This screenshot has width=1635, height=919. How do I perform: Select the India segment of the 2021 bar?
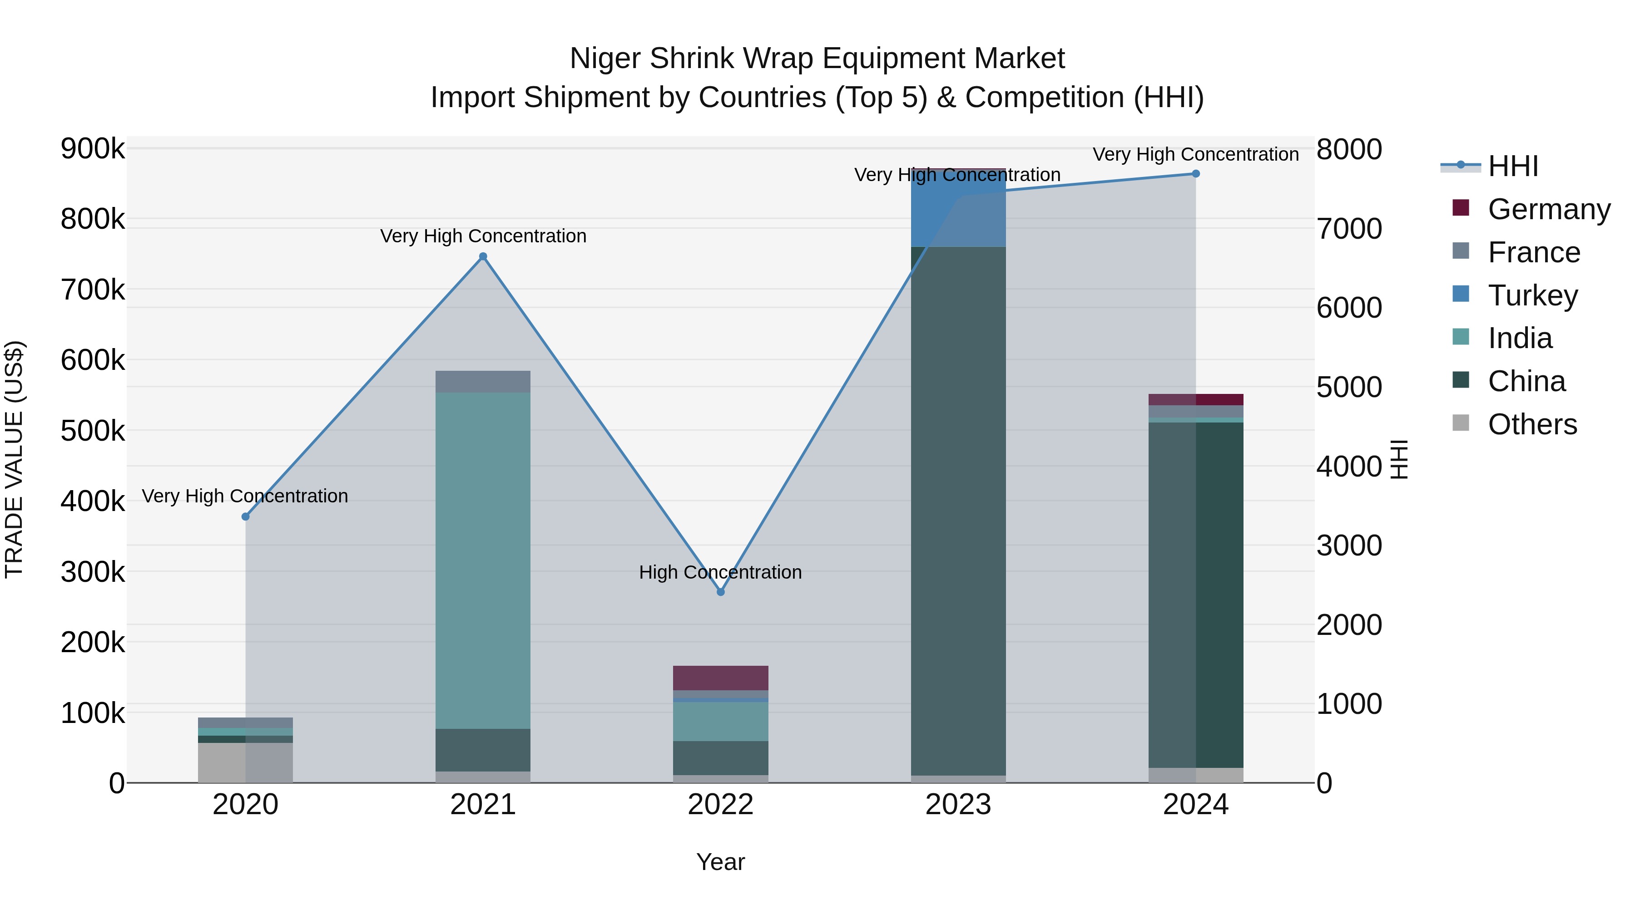click(483, 560)
